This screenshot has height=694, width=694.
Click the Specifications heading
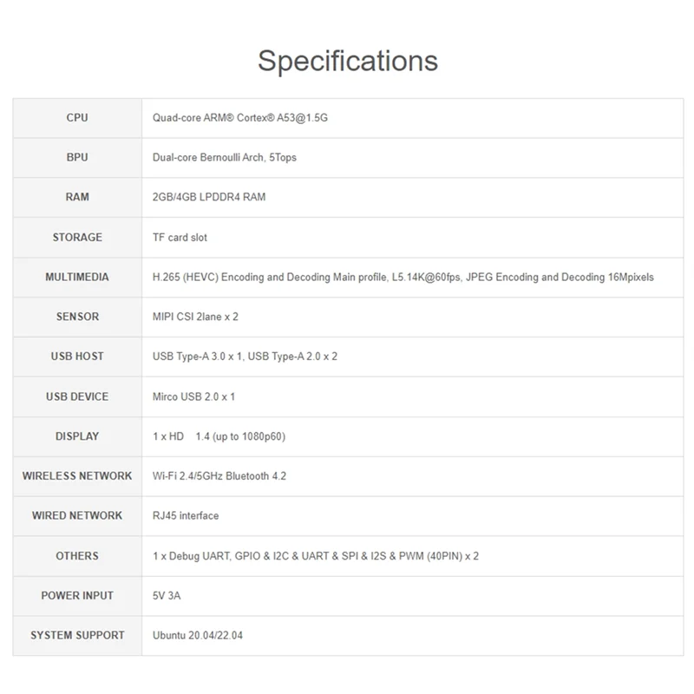tap(347, 61)
